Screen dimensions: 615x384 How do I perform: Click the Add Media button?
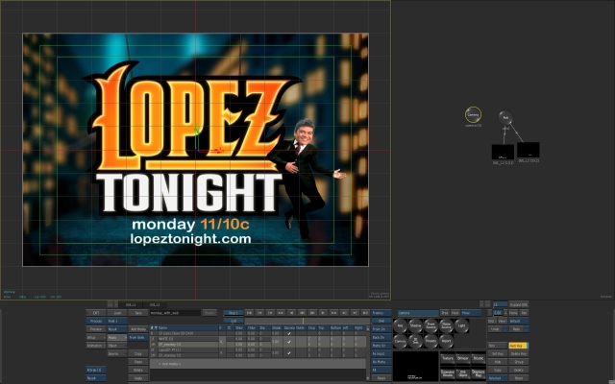click(x=138, y=329)
